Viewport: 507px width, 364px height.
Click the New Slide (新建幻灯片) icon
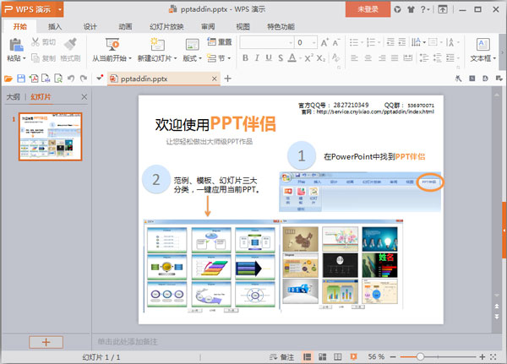(157, 44)
